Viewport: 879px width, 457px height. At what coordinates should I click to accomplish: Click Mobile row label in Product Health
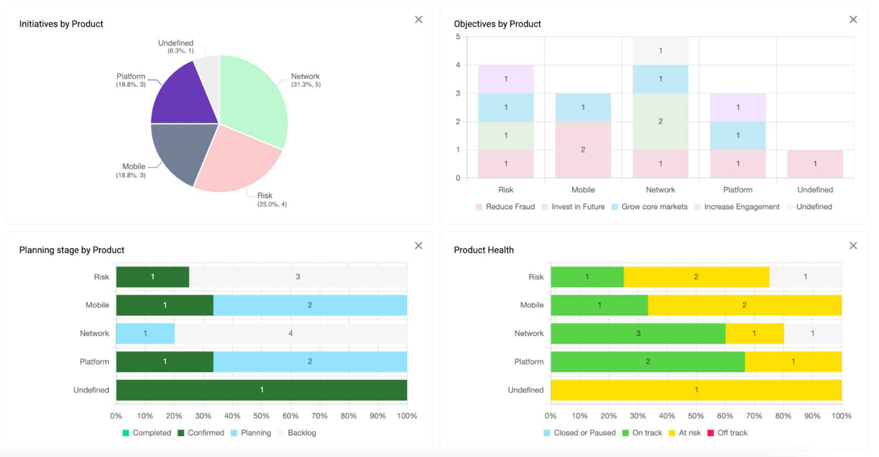(x=532, y=305)
